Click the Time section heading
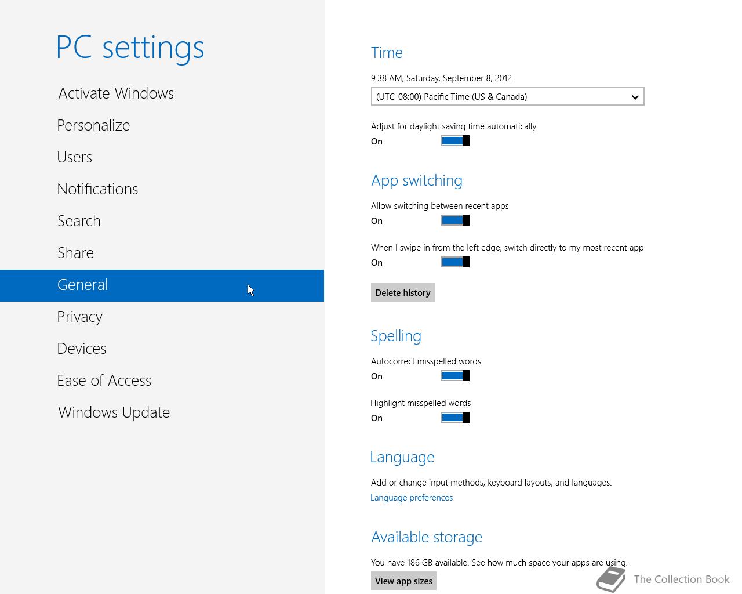742x594 pixels. (387, 53)
